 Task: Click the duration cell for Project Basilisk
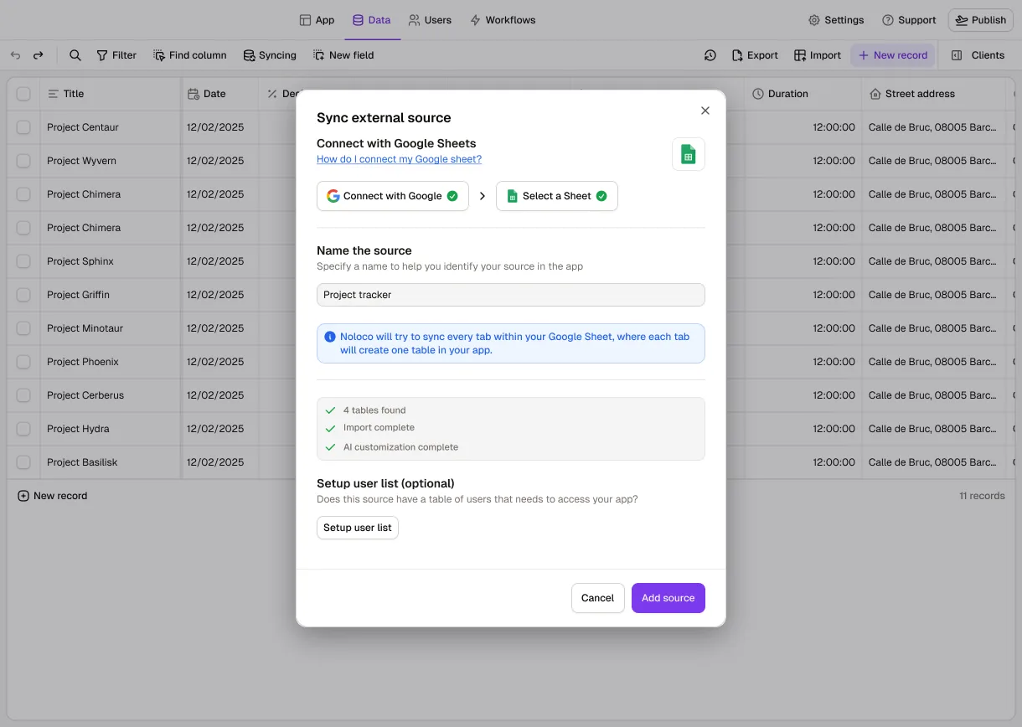tap(803, 462)
